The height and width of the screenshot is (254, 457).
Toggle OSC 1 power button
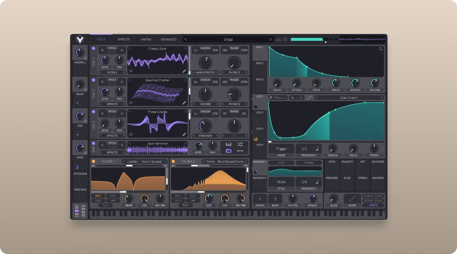pyautogui.click(x=94, y=48)
